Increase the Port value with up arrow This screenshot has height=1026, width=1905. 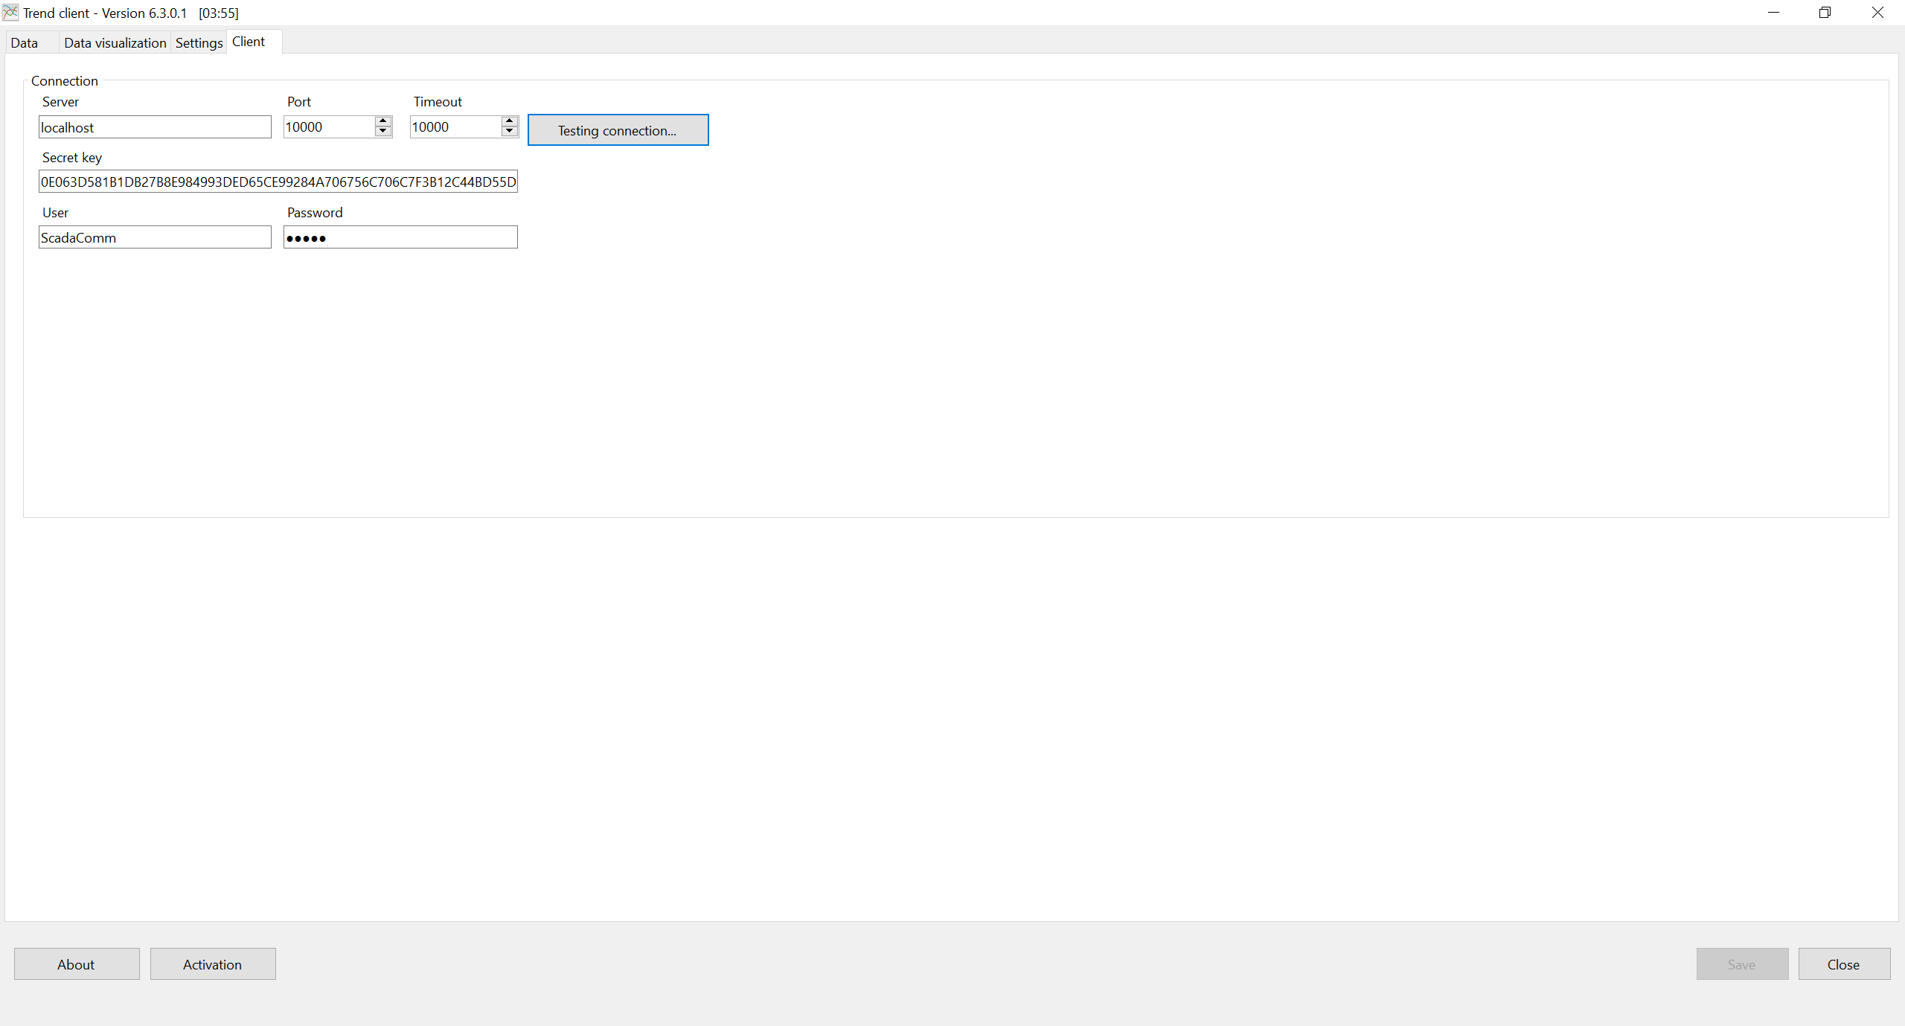click(383, 121)
